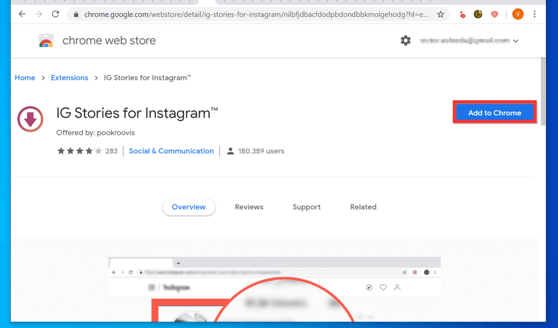Switch to the Reviews tab
Screen dimensions: 558x328
coord(249,207)
